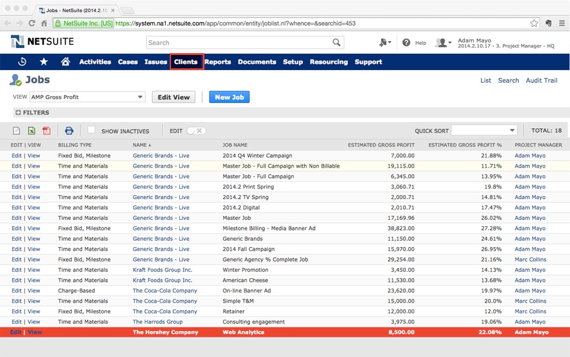Viewport: 570px width, 357px height.
Task: Open the Reports menu
Action: (217, 62)
